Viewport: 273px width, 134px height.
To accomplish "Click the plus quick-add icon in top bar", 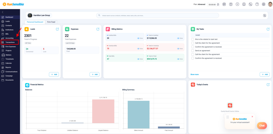I will (237, 4).
